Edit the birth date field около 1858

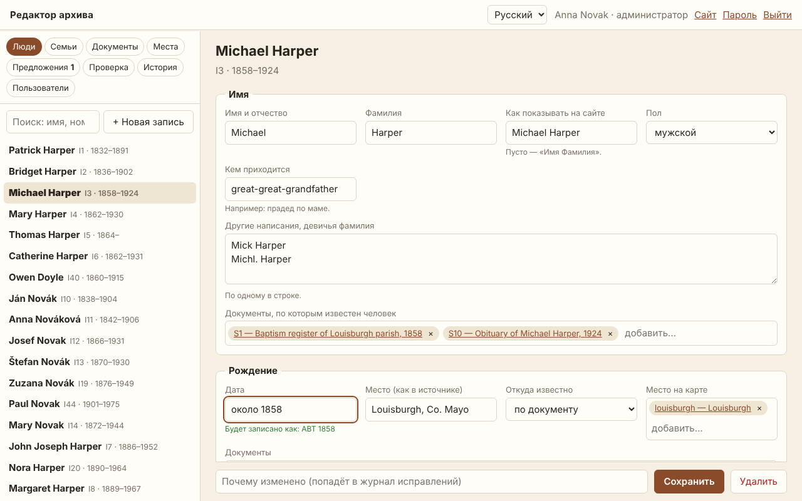[x=291, y=410]
